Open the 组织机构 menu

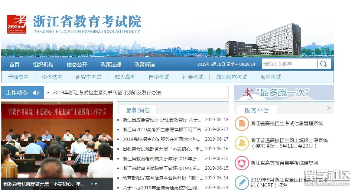pyautogui.click(x=43, y=65)
